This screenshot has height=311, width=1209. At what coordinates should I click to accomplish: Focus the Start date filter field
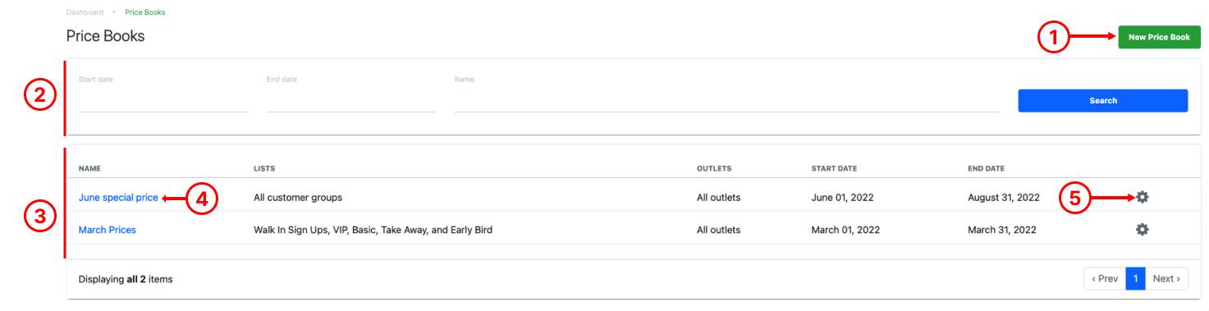pos(163,102)
